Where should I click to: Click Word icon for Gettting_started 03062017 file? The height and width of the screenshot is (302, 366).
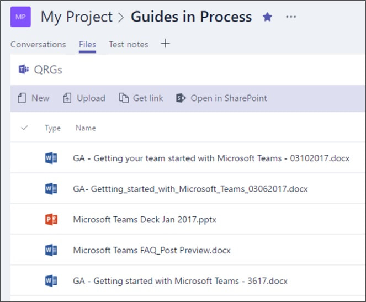point(51,189)
